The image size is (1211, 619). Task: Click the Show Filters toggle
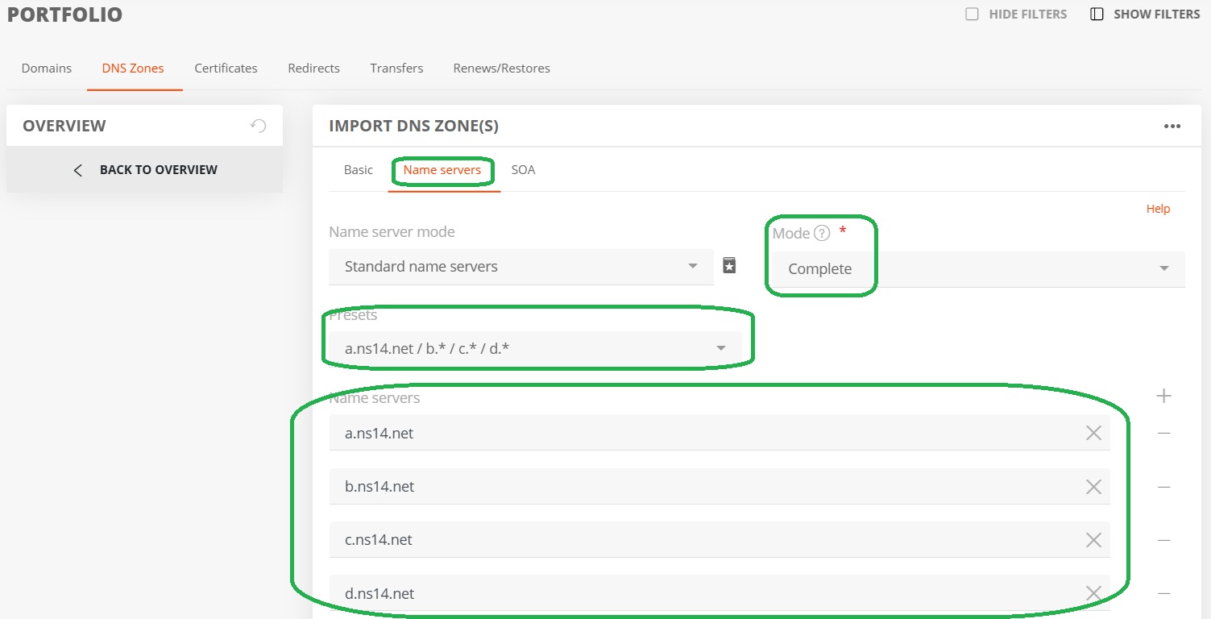(x=1145, y=14)
